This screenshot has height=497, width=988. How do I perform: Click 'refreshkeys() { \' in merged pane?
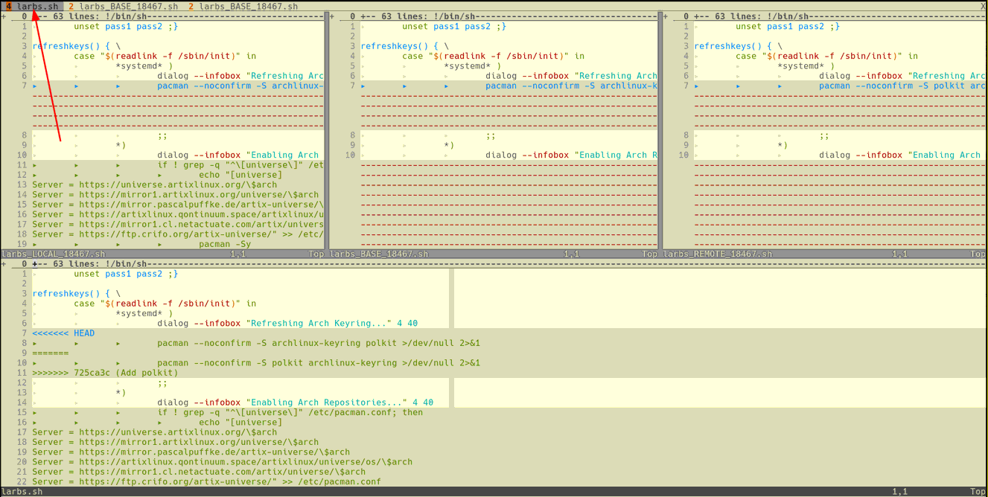click(x=76, y=294)
